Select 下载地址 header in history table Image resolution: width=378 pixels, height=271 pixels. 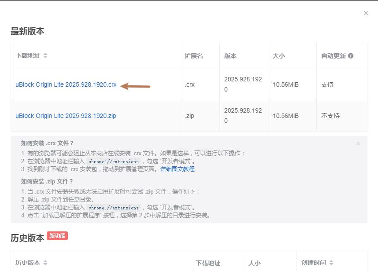pos(208,263)
